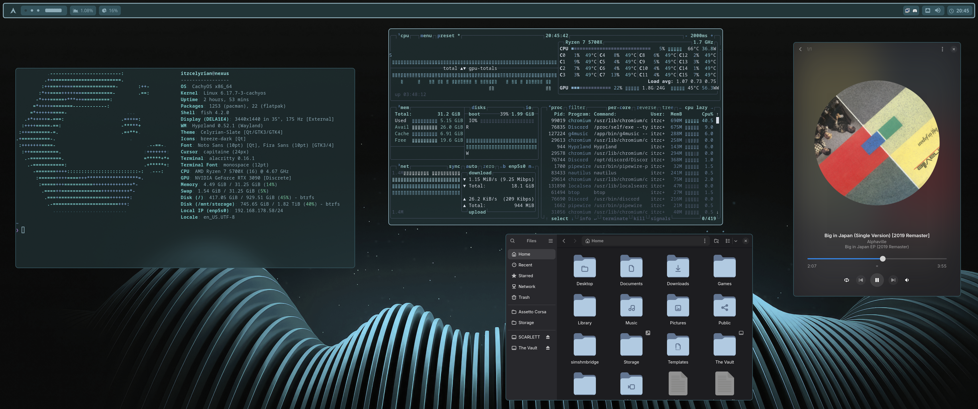Click the Discord tray icon in top bar
978x409 pixels.
[x=915, y=11]
